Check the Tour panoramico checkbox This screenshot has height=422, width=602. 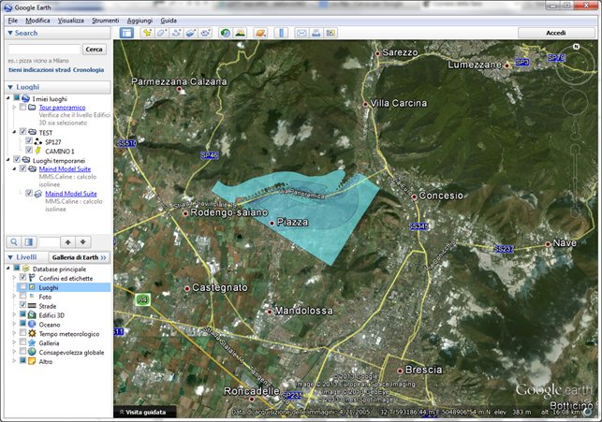22,107
